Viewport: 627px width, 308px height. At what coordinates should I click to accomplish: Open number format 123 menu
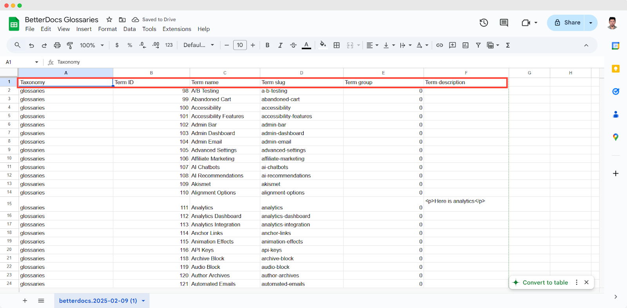point(169,45)
